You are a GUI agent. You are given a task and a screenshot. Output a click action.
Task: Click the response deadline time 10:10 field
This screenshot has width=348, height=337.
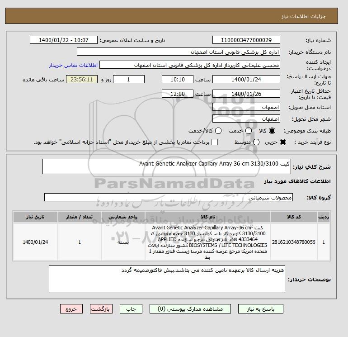point(178,79)
